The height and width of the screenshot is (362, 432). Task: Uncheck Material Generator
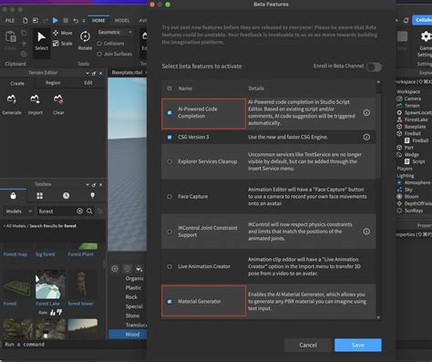170,302
